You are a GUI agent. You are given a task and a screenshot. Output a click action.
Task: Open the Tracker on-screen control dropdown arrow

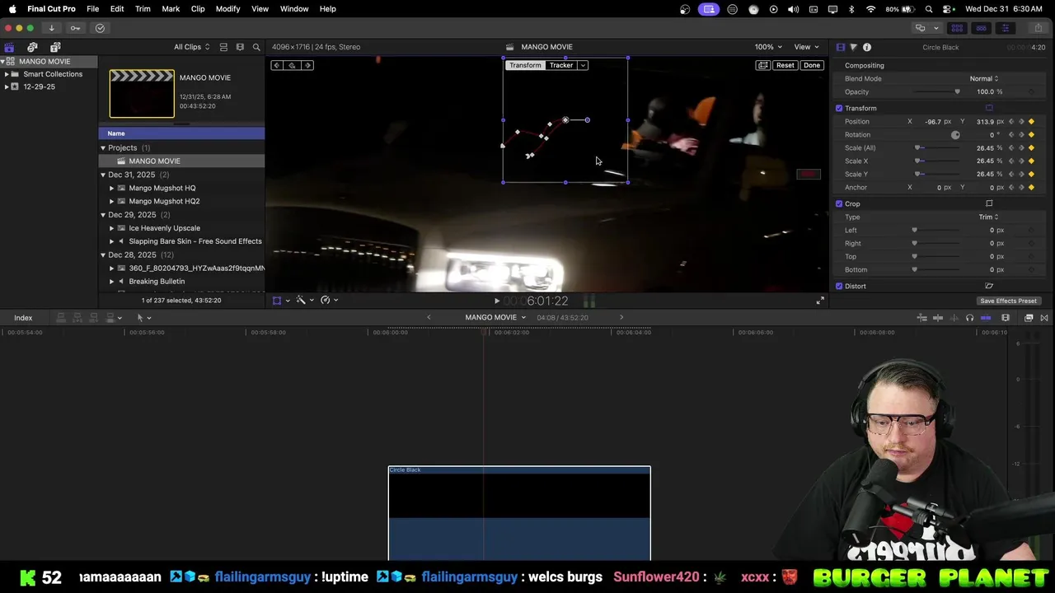click(x=583, y=65)
